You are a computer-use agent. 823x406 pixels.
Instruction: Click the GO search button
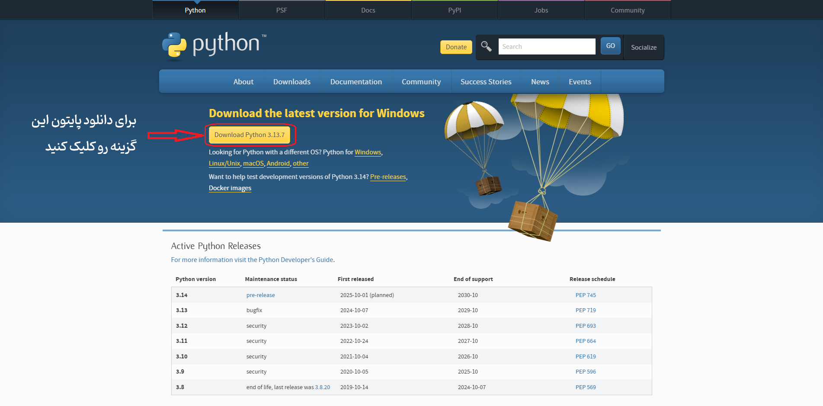(610, 46)
